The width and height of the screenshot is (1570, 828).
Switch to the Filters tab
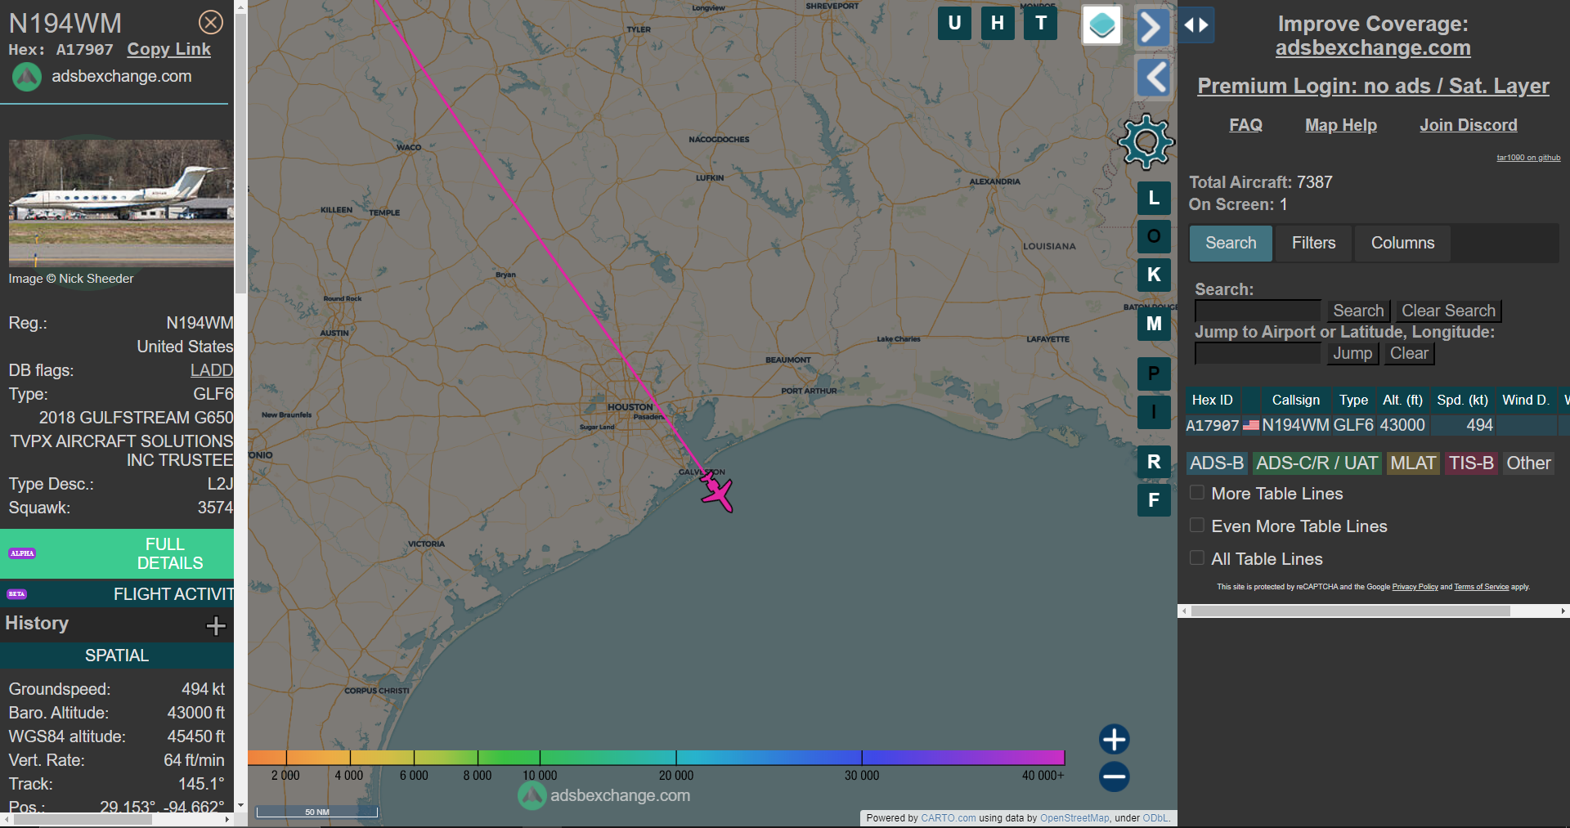coord(1313,244)
